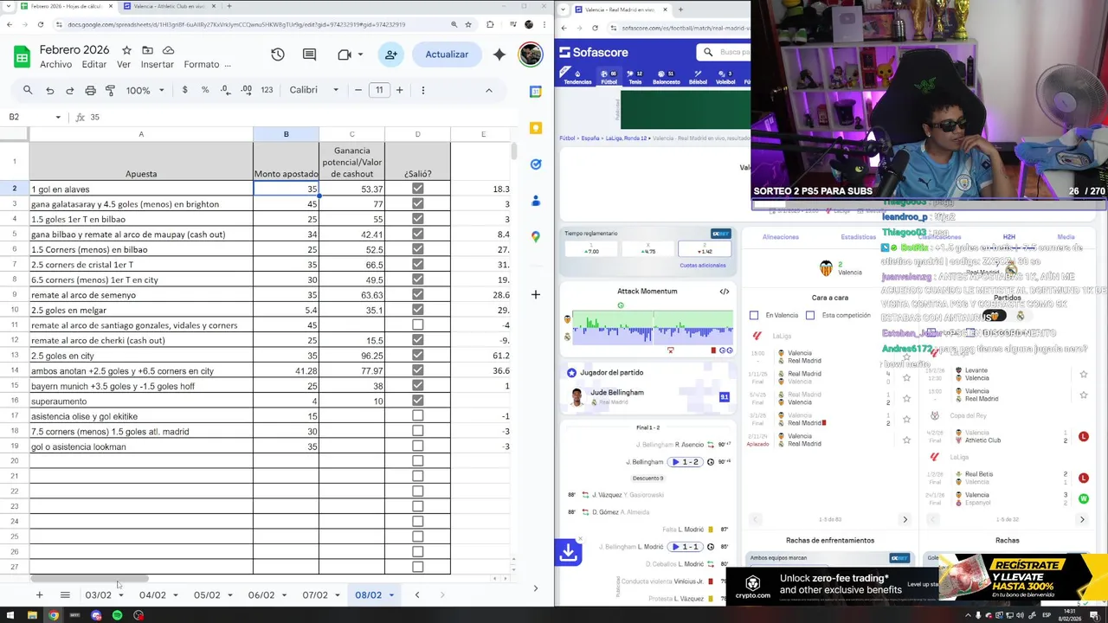Open search the menus magnifier in Sheets toolbar
Image resolution: width=1108 pixels, height=623 pixels.
[x=28, y=90]
